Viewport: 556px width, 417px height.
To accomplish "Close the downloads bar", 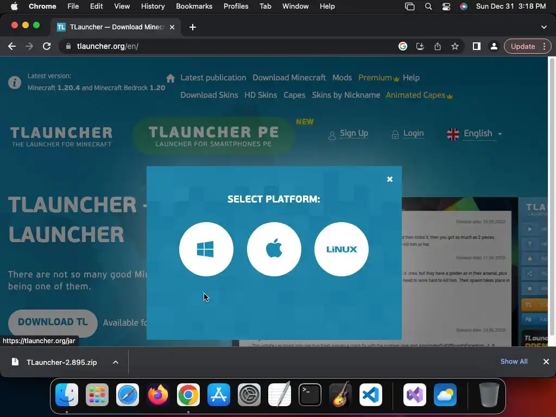I will click(x=546, y=362).
